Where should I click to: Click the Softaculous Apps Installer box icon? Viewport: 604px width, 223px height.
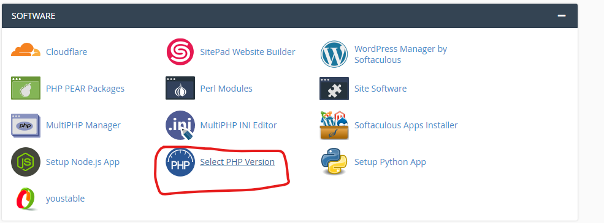pos(334,125)
